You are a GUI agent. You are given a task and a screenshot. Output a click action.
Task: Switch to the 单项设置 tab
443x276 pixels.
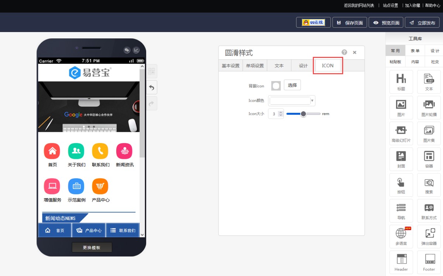tap(255, 66)
